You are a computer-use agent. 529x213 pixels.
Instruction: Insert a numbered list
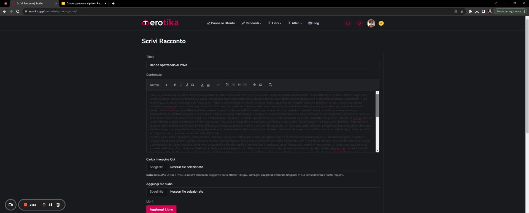[228, 85]
